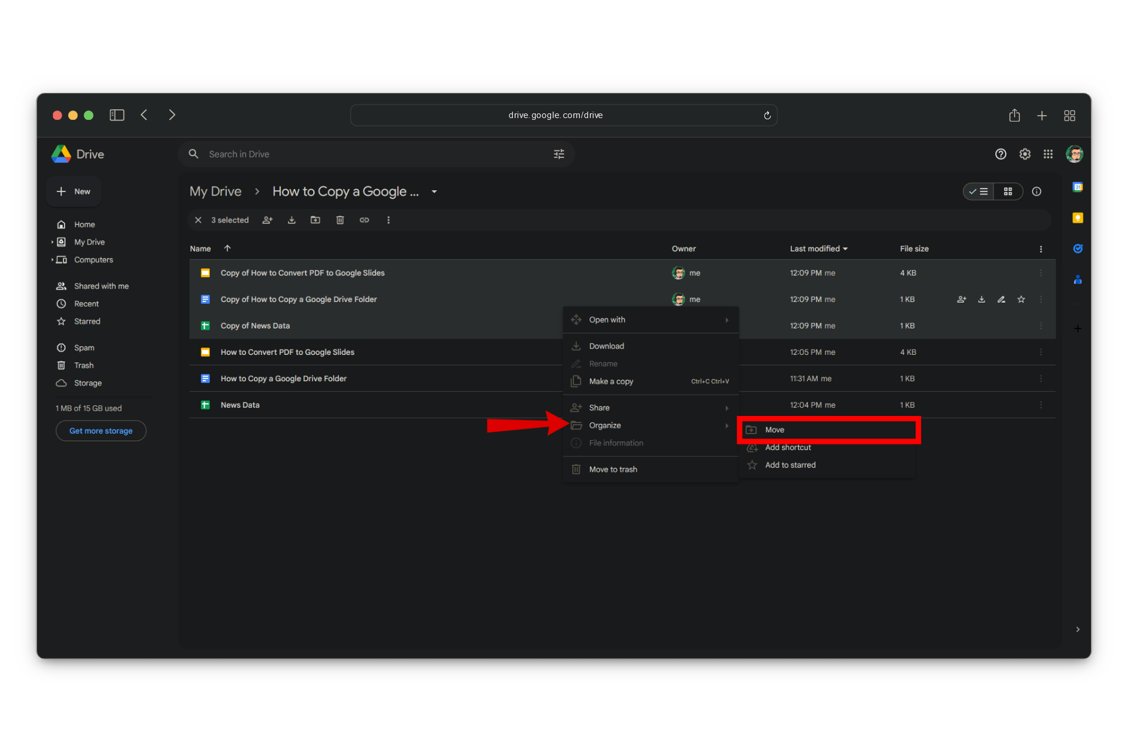Expand the My Drive tree in sidebar
The width and height of the screenshot is (1128, 752).
tap(52, 242)
